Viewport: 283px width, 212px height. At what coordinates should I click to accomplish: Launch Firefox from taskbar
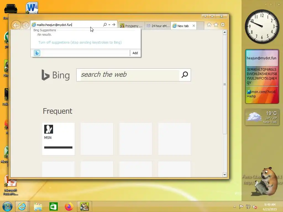point(69,206)
